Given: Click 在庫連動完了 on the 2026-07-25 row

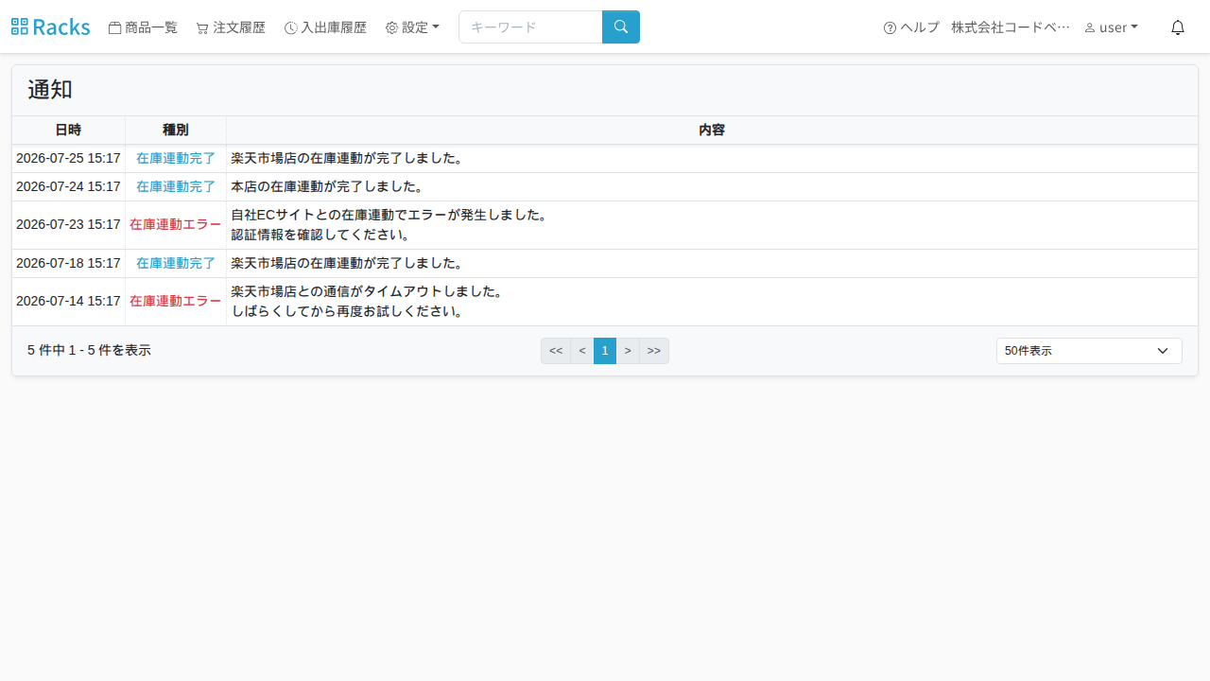Looking at the screenshot, I should [176, 158].
